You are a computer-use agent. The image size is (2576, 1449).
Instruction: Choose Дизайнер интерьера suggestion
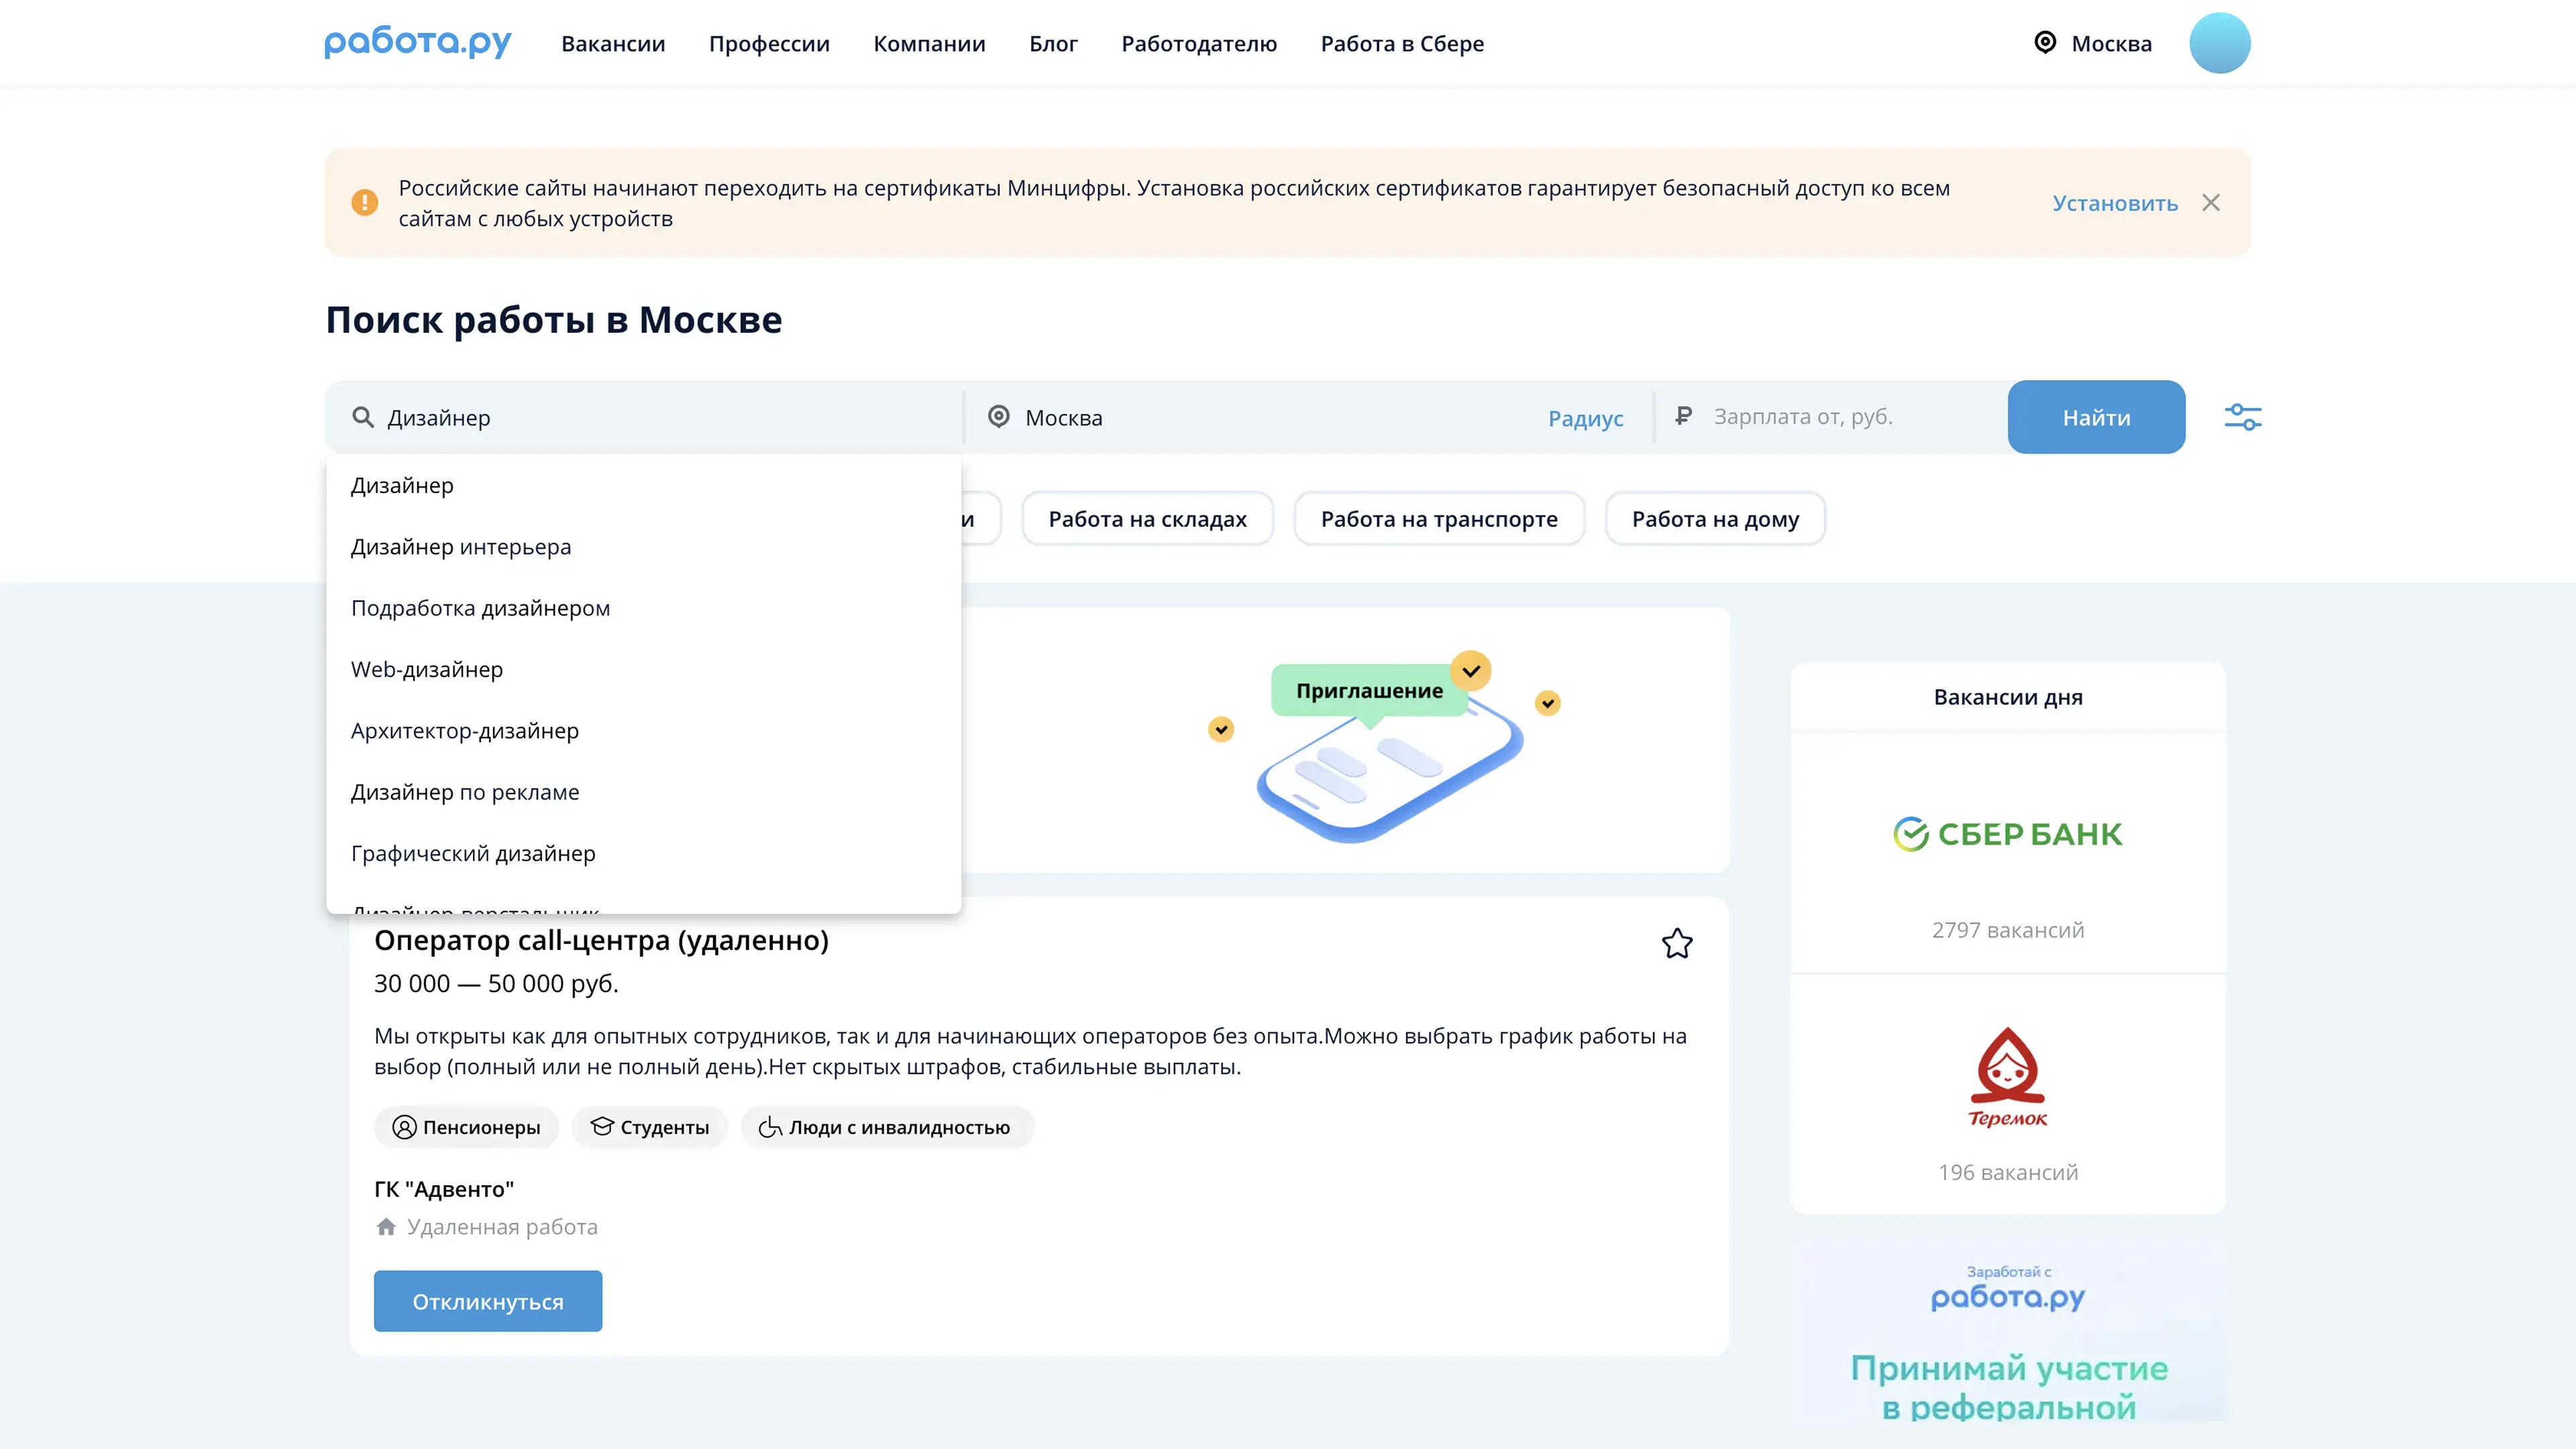click(461, 547)
